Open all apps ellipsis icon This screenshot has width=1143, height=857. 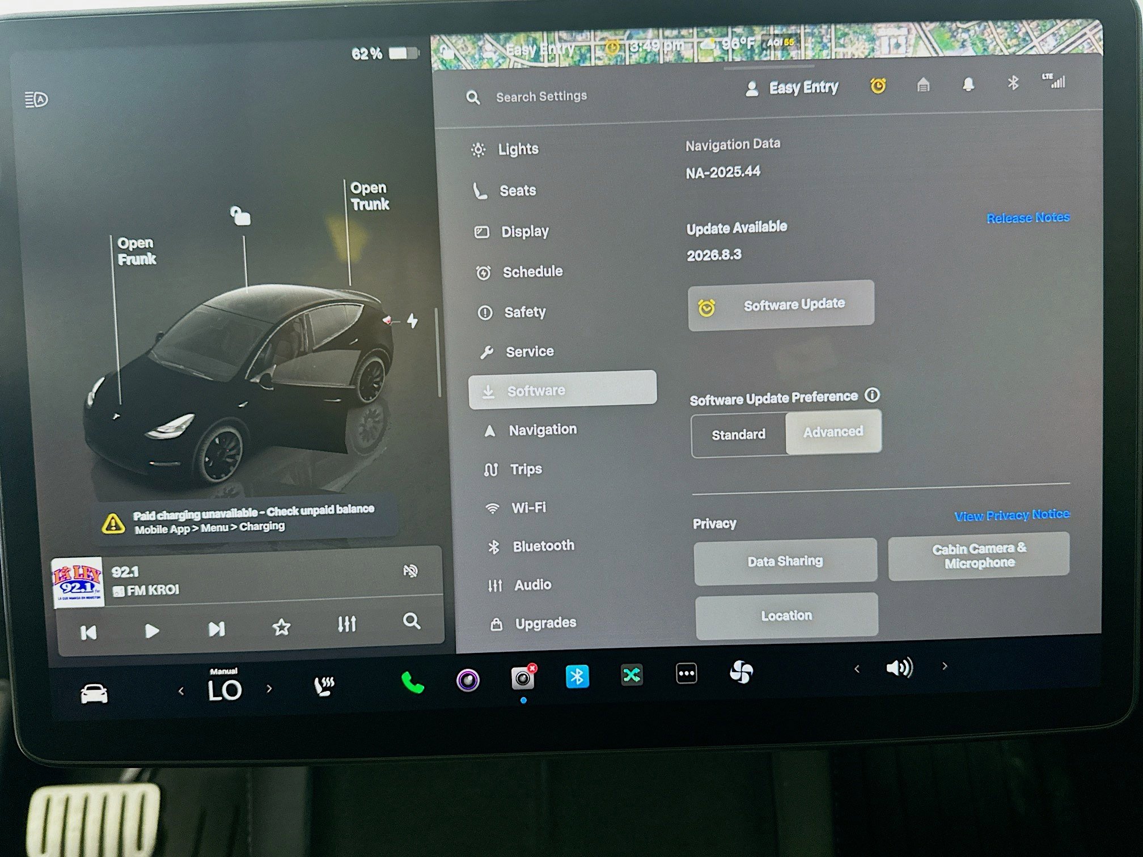[687, 673]
